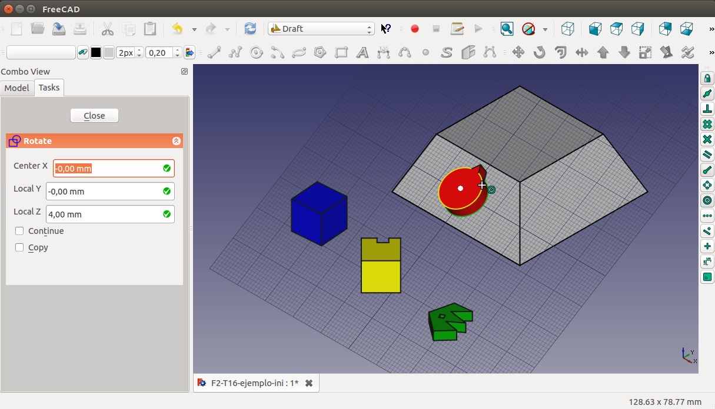Collapse the Rotate task panel
The image size is (715, 409).
pos(176,141)
